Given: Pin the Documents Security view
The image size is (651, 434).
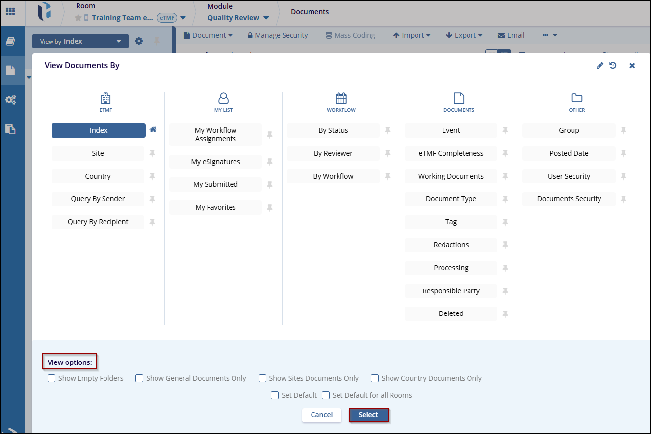Looking at the screenshot, I should tap(624, 199).
